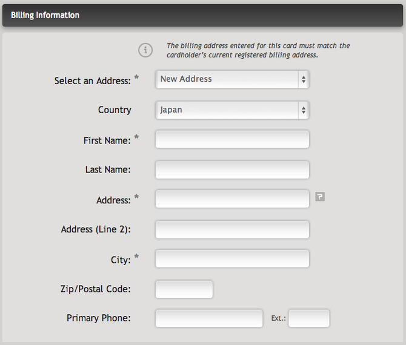
Task: Click the Primary Phone input field
Action: (209, 318)
